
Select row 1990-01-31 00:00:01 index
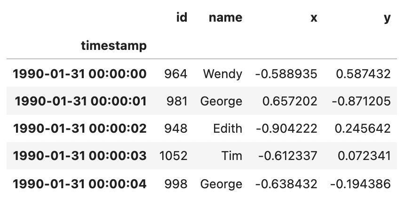[x=80, y=101]
